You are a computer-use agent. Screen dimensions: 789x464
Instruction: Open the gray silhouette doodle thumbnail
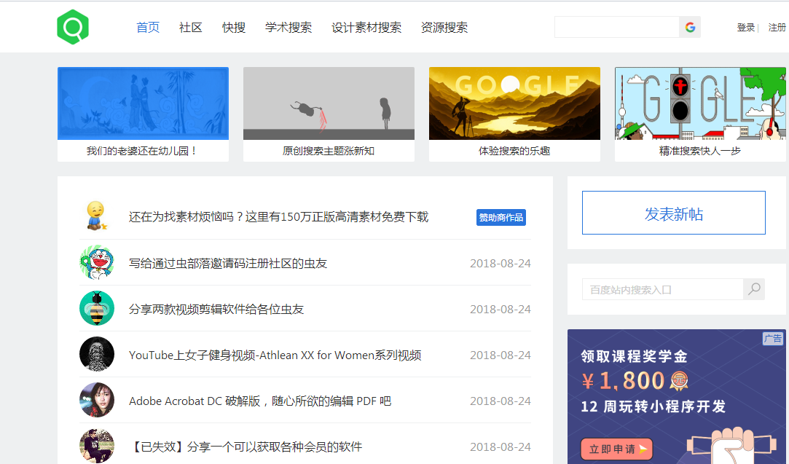(329, 103)
